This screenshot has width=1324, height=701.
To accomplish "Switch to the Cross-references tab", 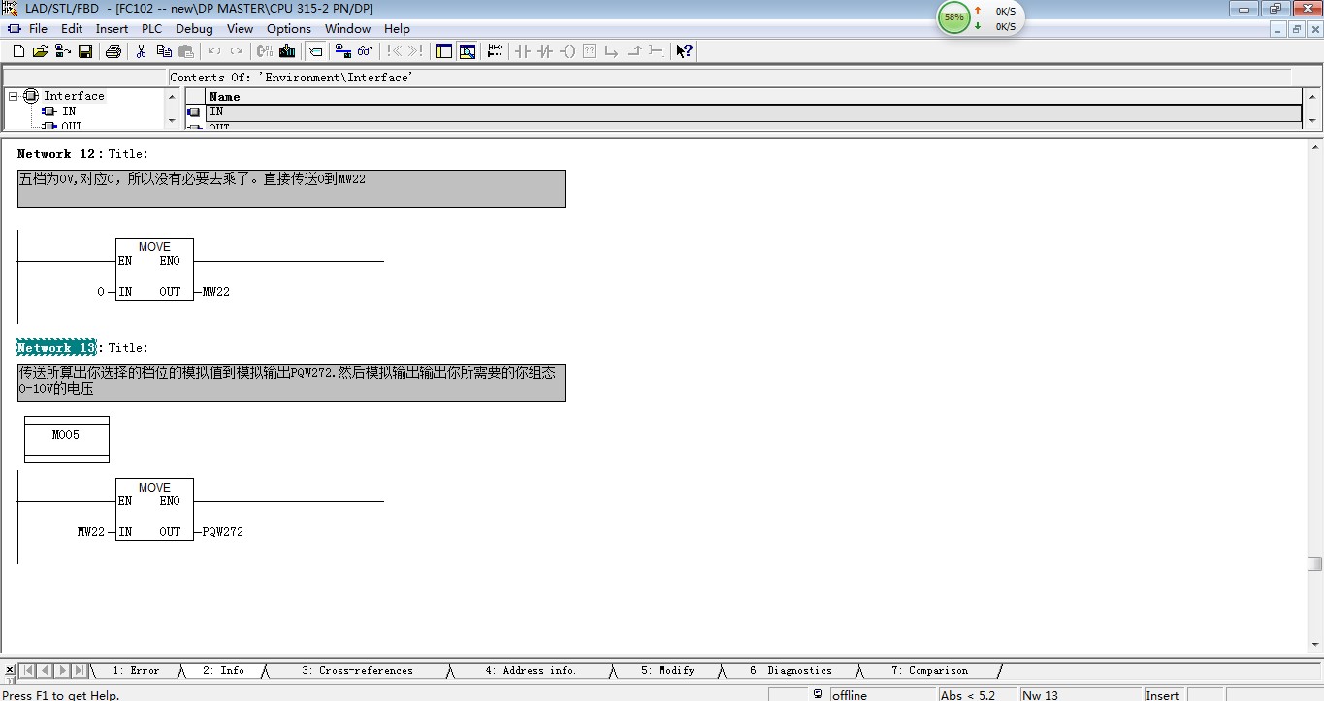I will 356,670.
